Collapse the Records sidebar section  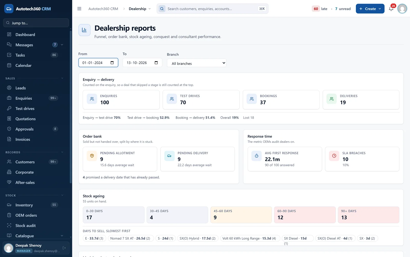click(62, 152)
